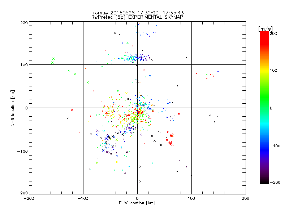Click the "[m/s]" colorbar unit label

tap(266, 29)
